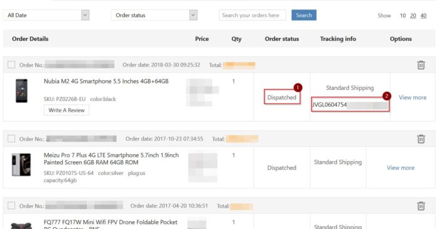
Task: Open the Order status filter dropdown
Action: (154, 15)
